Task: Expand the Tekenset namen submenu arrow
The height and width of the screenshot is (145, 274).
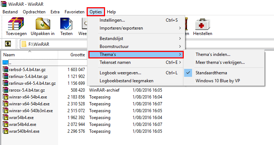Action: point(180,62)
